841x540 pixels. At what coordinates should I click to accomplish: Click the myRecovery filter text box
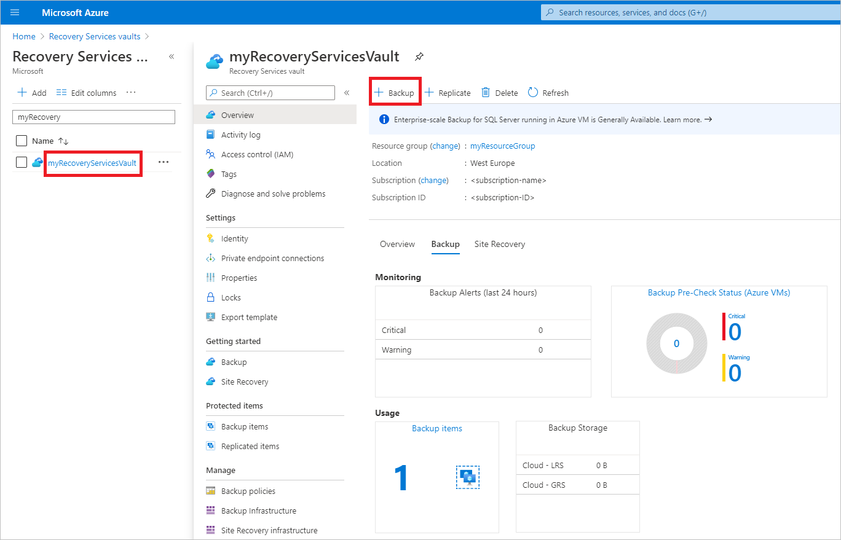pos(93,117)
